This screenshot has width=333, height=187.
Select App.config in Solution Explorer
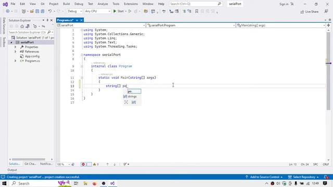pos(32,56)
